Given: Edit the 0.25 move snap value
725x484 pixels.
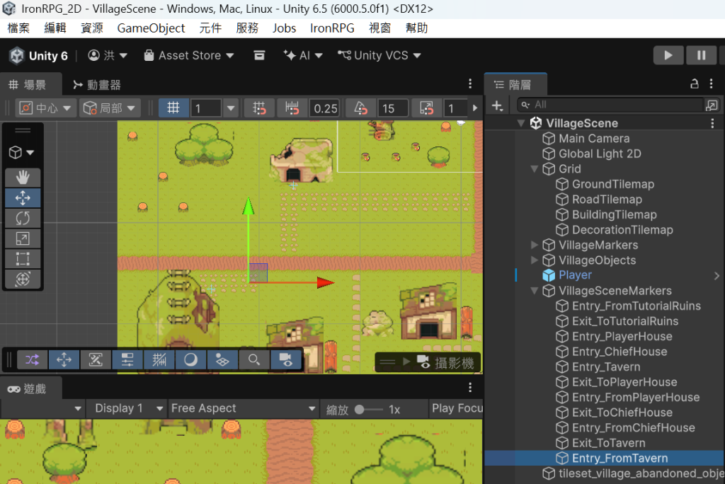Looking at the screenshot, I should (325, 109).
